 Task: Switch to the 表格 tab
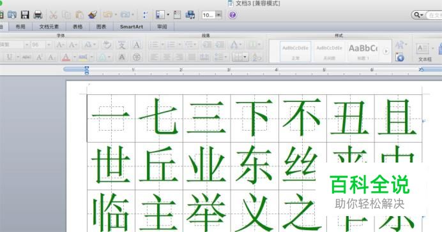[77, 27]
